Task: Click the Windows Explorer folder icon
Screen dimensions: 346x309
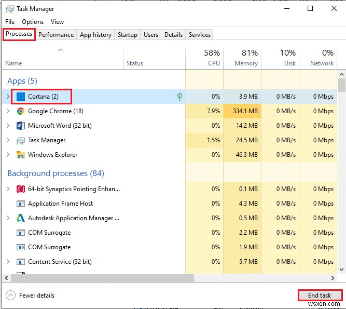Action: [x=21, y=155]
